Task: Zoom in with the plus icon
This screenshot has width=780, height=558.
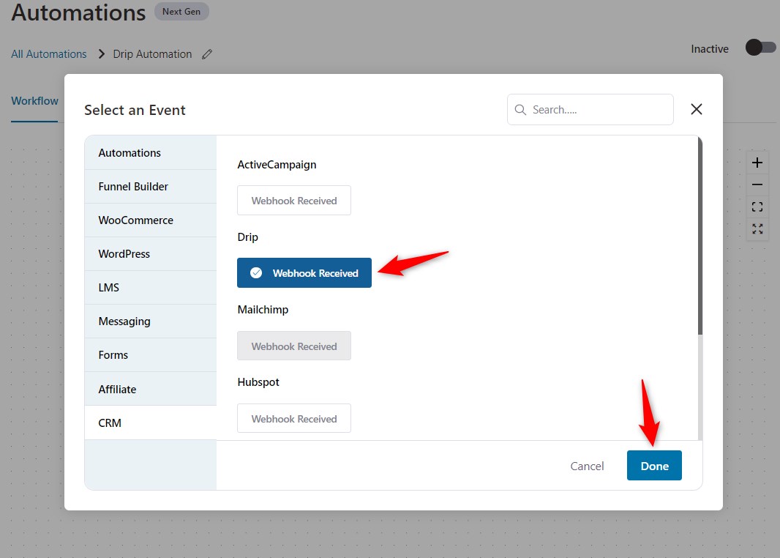Action: click(757, 163)
